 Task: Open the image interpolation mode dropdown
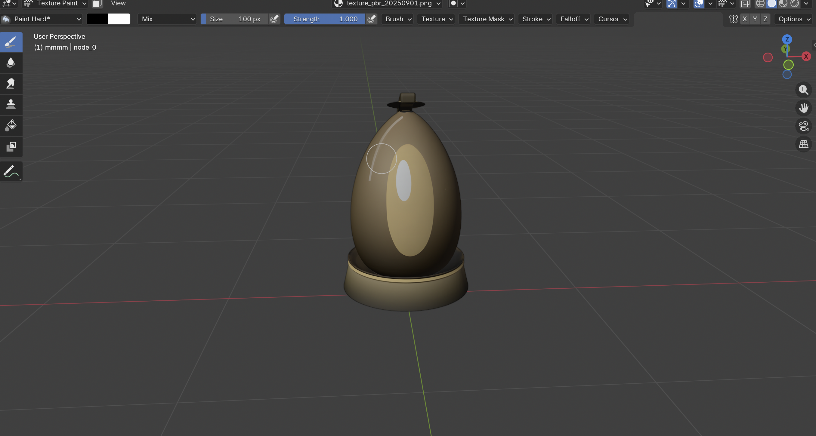(457, 4)
